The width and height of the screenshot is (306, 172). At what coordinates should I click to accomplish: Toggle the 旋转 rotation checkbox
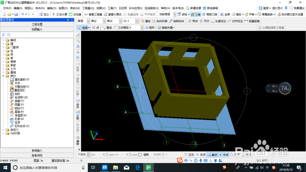140,155
